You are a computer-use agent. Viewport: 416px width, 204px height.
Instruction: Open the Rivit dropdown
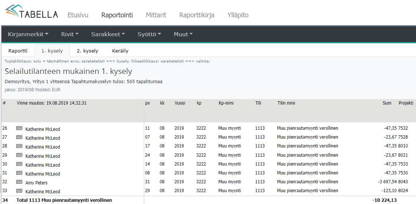tap(70, 34)
